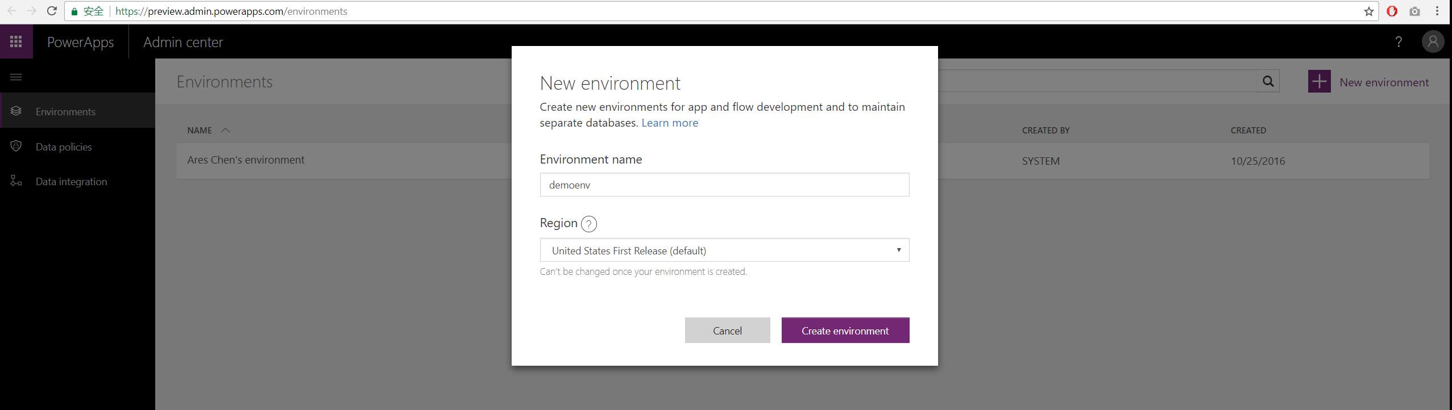Open Environments in the sidebar
Image resolution: width=1452 pixels, height=410 pixels.
65,112
